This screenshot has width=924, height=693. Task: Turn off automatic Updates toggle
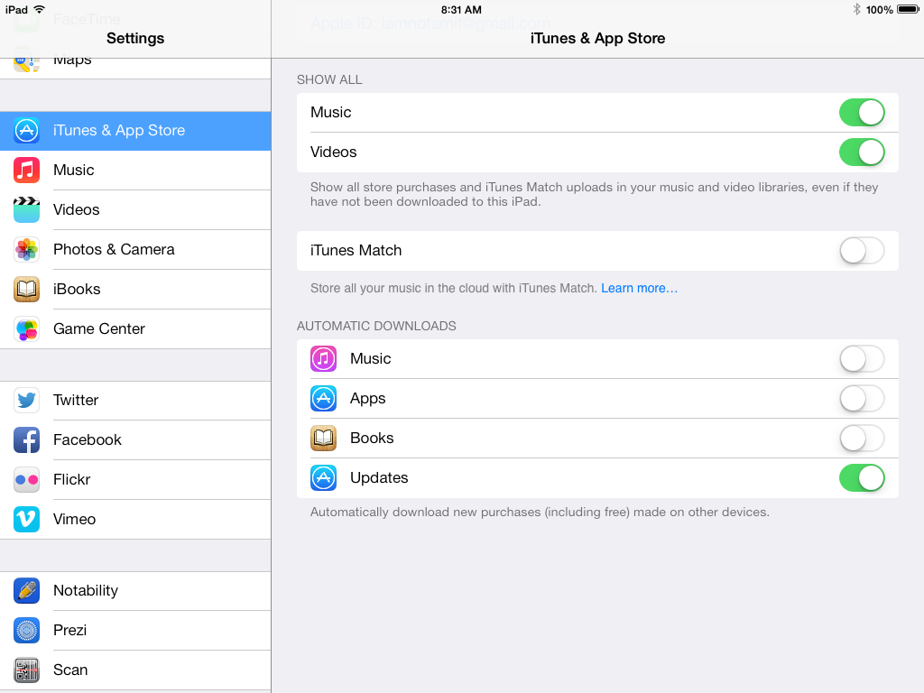coord(861,478)
